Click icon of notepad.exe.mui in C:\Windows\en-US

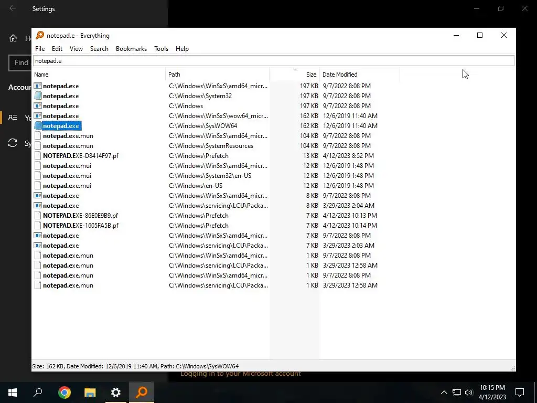(x=38, y=185)
